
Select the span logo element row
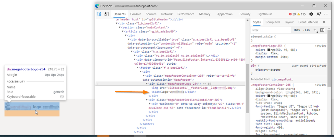(x=174, y=92)
